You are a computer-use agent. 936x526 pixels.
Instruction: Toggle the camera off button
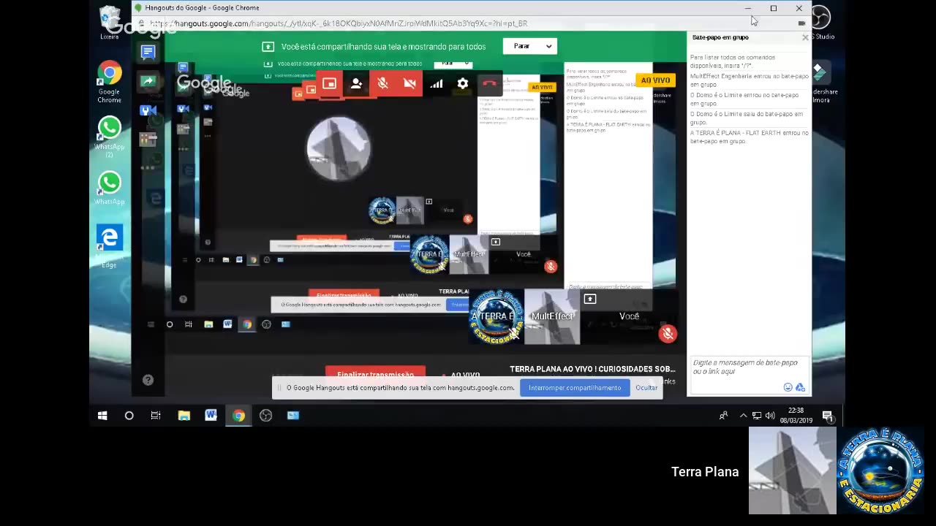click(x=409, y=84)
